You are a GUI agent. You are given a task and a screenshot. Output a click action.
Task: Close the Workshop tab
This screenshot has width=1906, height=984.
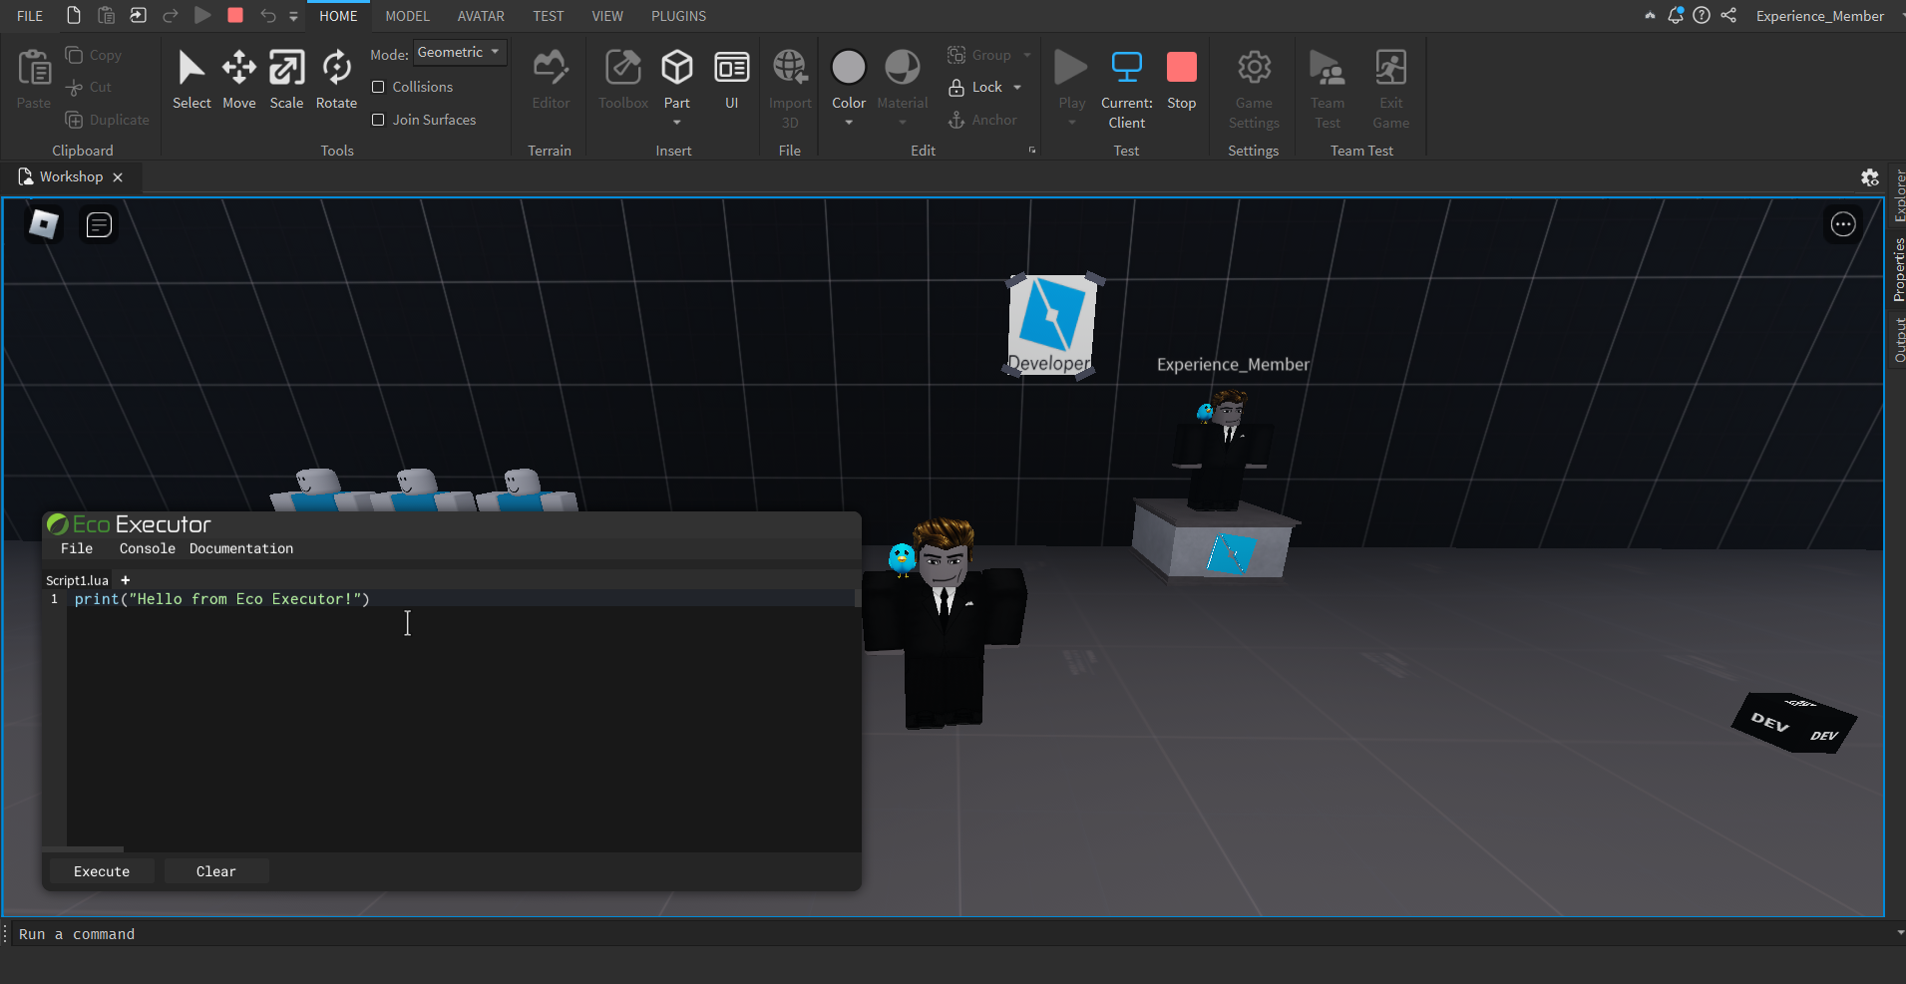click(118, 177)
